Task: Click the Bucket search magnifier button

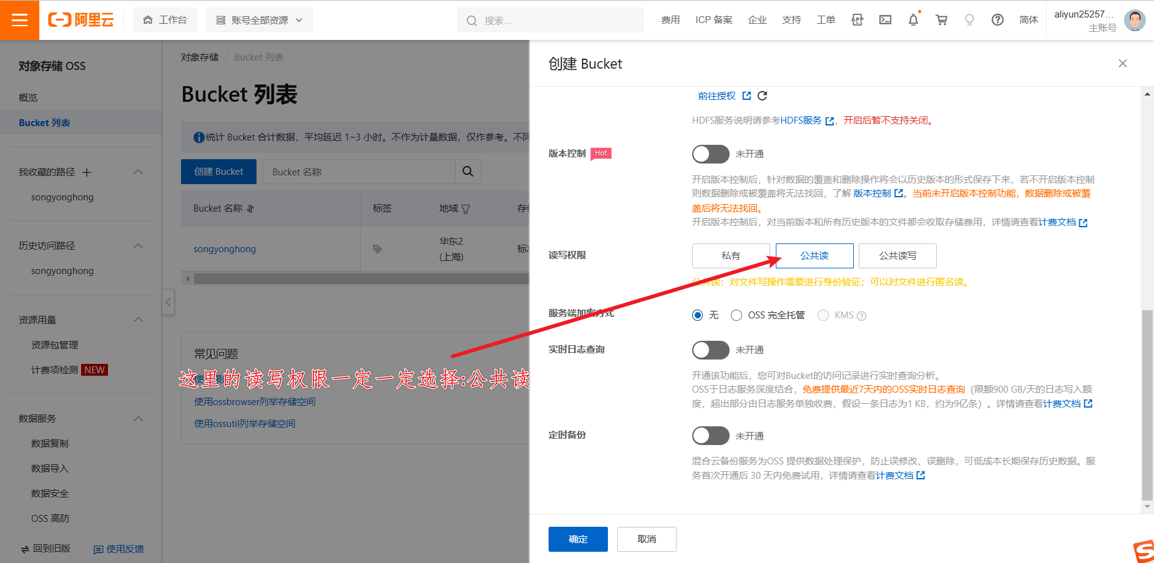Action: [x=467, y=171]
